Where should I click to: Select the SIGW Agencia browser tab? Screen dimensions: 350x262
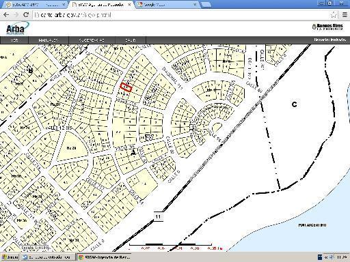click(x=101, y=5)
